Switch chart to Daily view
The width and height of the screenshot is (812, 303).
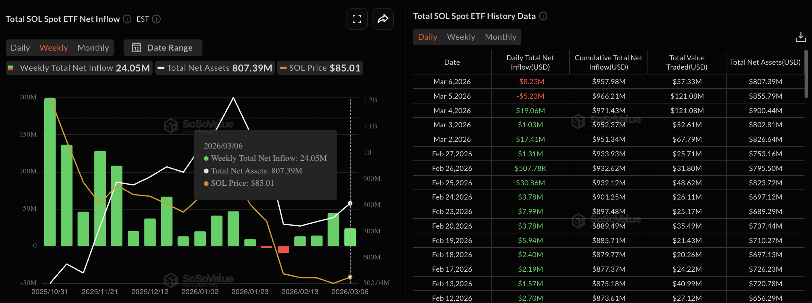[20, 48]
